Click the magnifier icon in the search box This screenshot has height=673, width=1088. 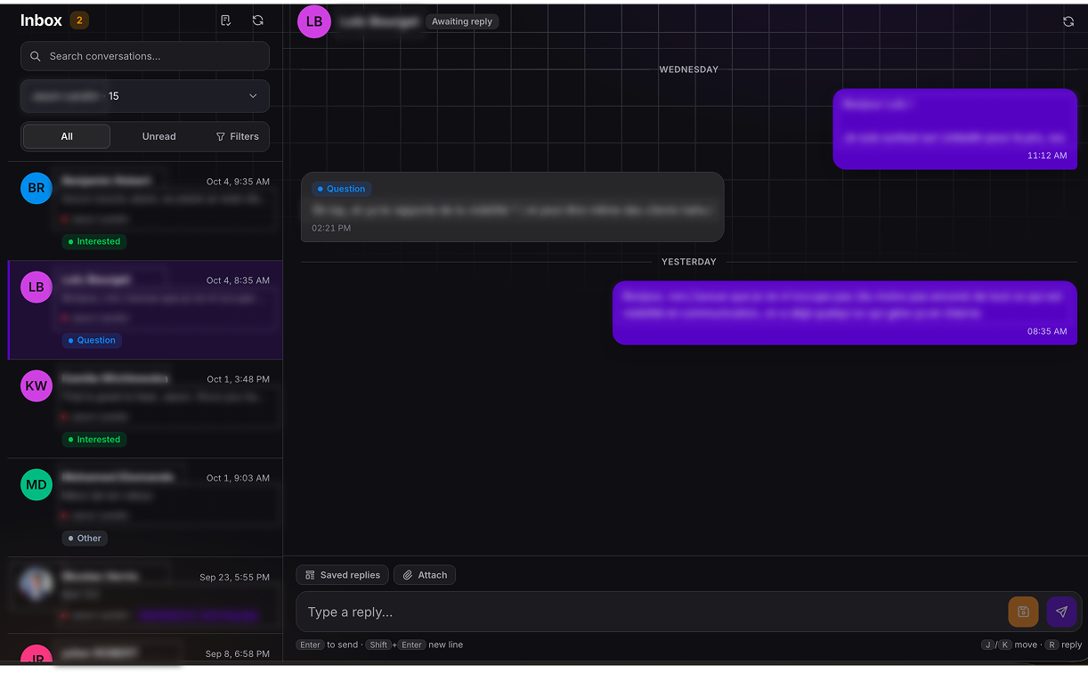(x=36, y=56)
